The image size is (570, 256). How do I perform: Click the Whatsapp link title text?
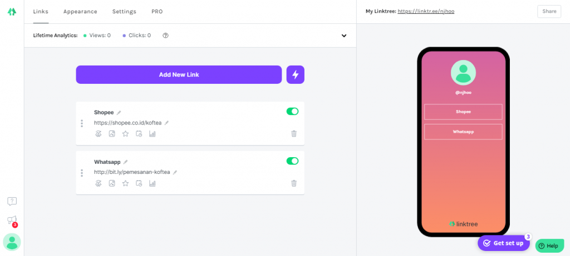107,162
